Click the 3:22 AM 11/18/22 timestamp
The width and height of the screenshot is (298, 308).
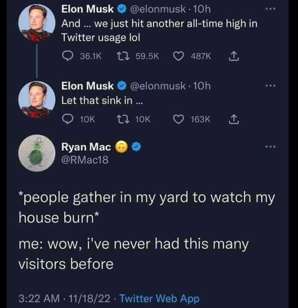65,299
